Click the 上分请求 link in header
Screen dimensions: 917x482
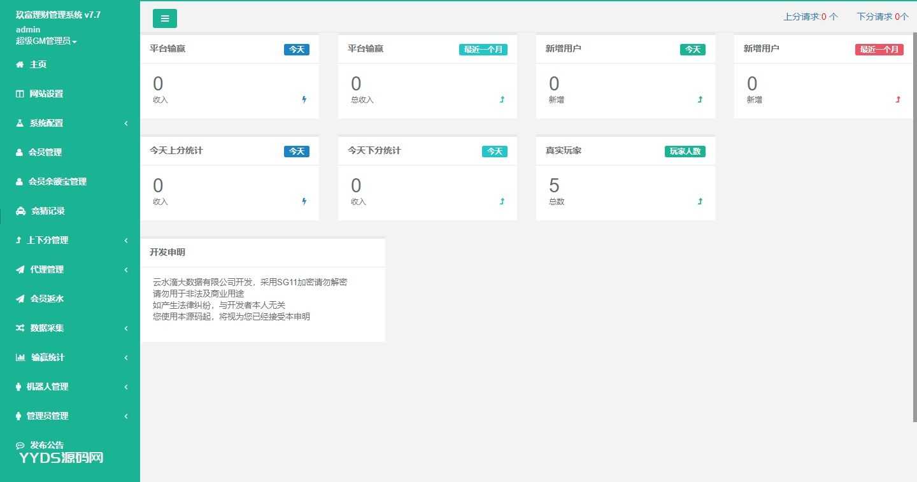810,17
